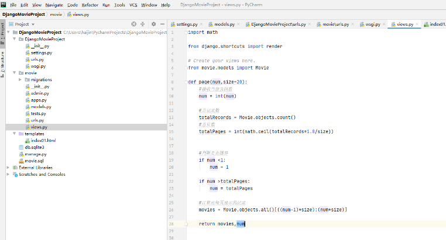Collapse the DjangoMovieProject root project node
446x240 pixels.
point(8,32)
